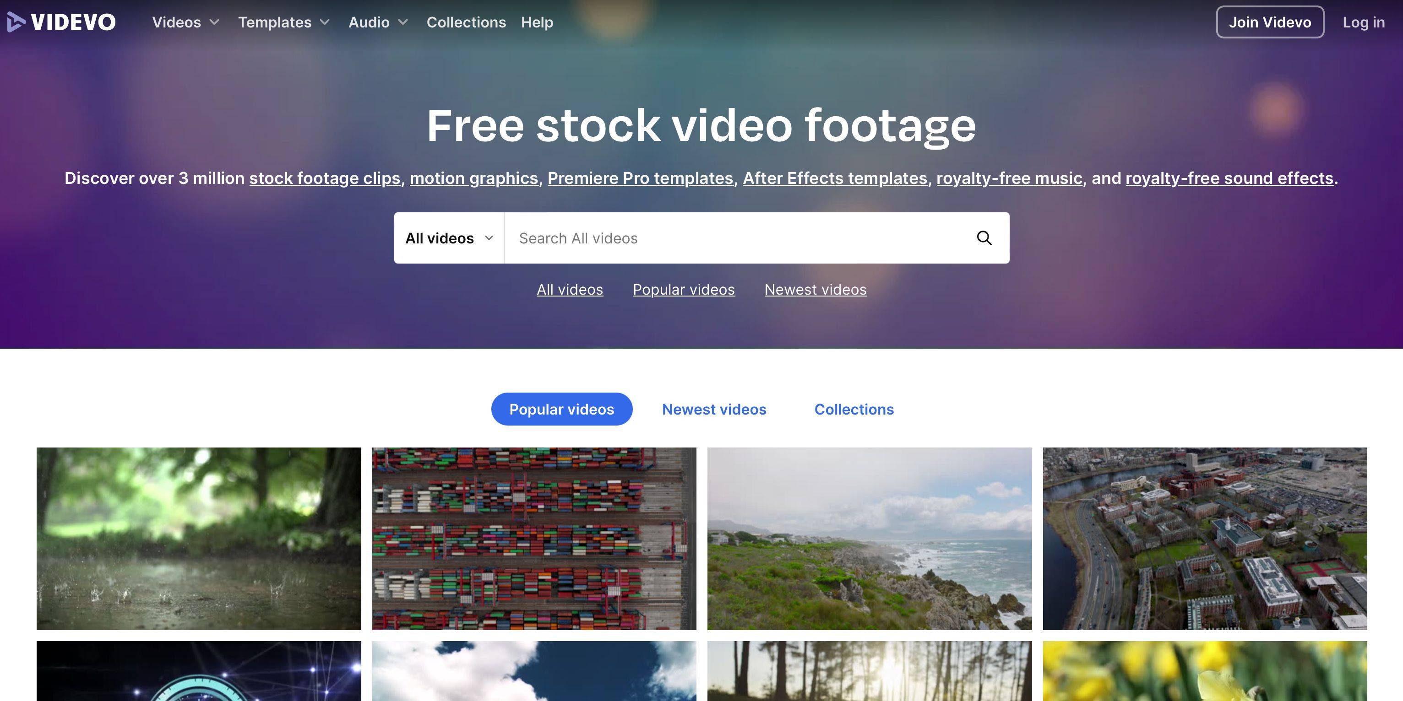Open the shipping containers aerial video thumbnail
Image resolution: width=1403 pixels, height=701 pixels.
click(534, 538)
